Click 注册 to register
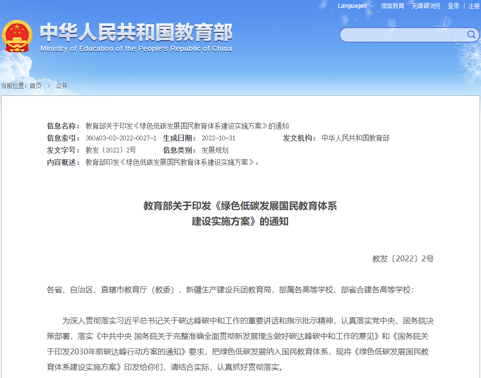 tap(474, 6)
